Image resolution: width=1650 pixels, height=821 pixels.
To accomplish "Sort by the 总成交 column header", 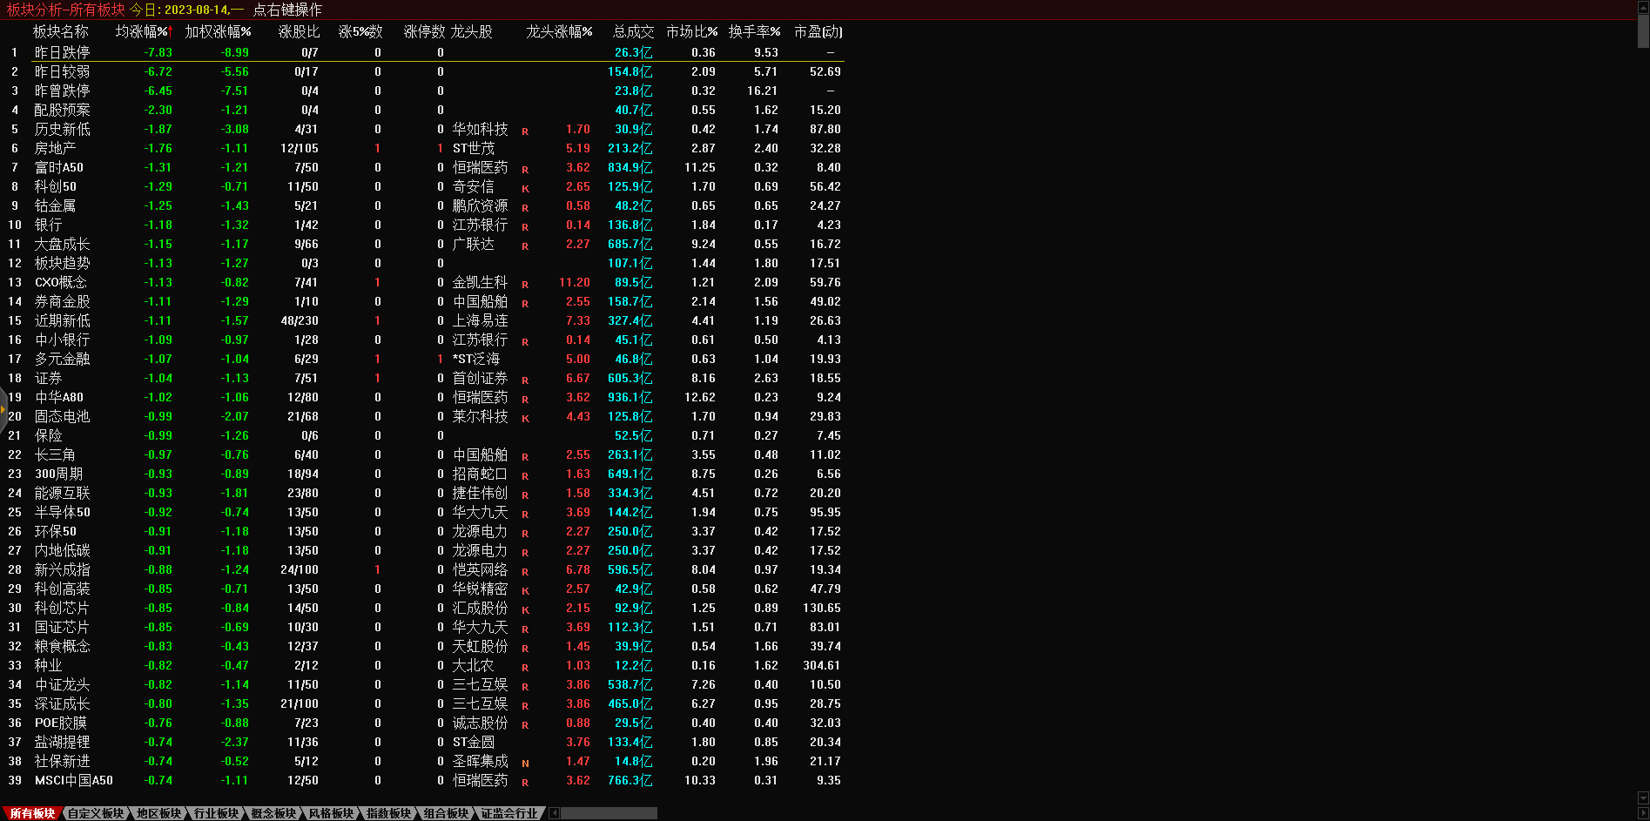I will (x=633, y=31).
